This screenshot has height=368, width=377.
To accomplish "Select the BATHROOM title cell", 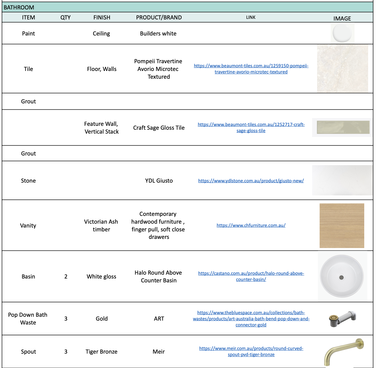I will click(187, 7).
